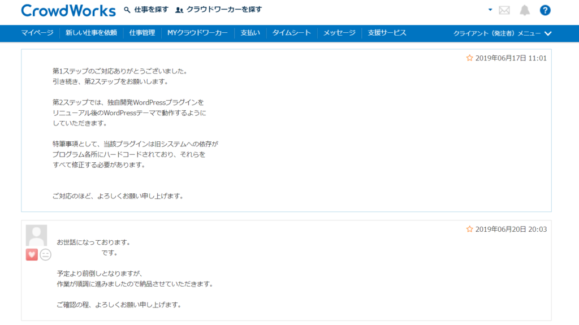Go to マイページ in the navigation bar
The height and width of the screenshot is (325, 579).
point(37,33)
